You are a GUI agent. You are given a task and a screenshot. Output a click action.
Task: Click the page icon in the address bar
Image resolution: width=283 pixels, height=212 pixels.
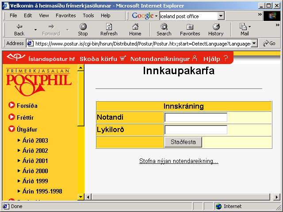coord(31,43)
